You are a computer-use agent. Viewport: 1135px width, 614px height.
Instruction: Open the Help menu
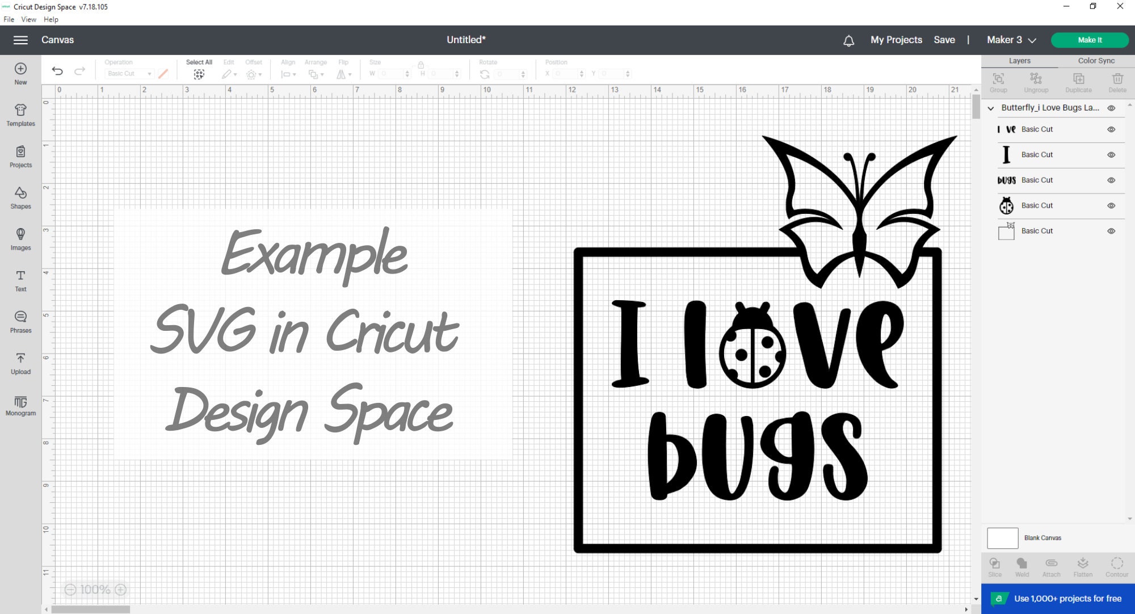click(51, 19)
